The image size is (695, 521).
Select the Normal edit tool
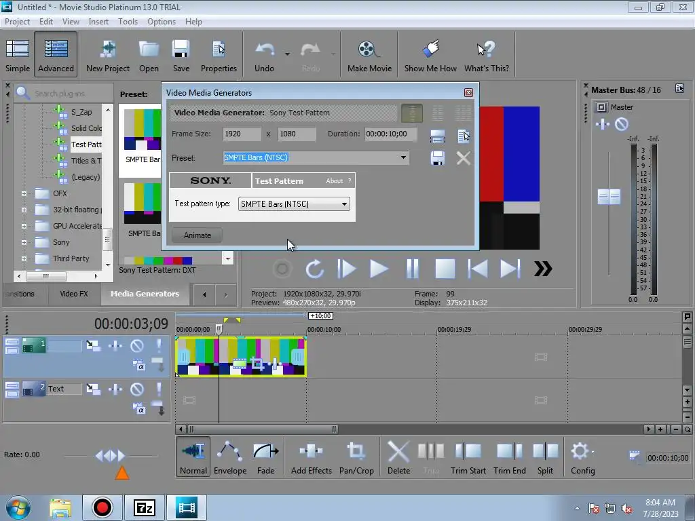coord(193,457)
